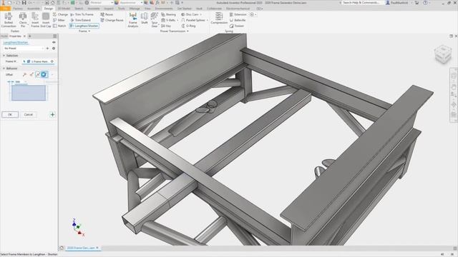Open the Material dropdown in title bar
458x257 pixels.
(x=102, y=3)
